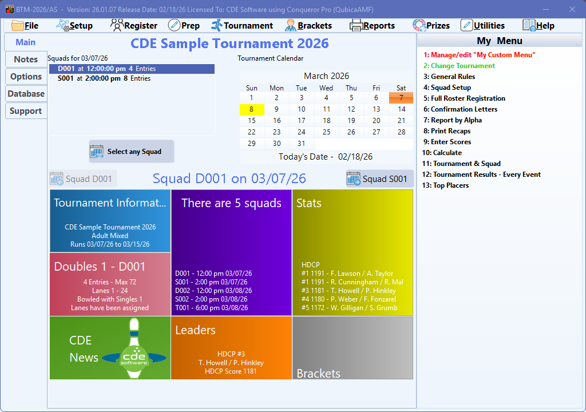Go to next Squad S001 button
The width and height of the screenshot is (586, 412).
coord(379,179)
